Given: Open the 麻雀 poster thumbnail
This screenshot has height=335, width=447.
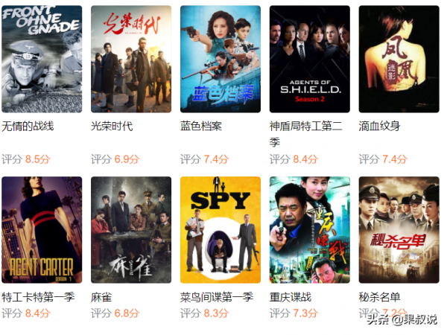Looking at the screenshot, I should pos(131,230).
